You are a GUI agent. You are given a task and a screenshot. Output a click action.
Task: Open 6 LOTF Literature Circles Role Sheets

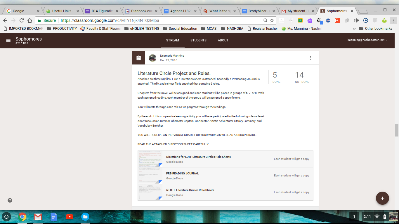click(x=190, y=190)
